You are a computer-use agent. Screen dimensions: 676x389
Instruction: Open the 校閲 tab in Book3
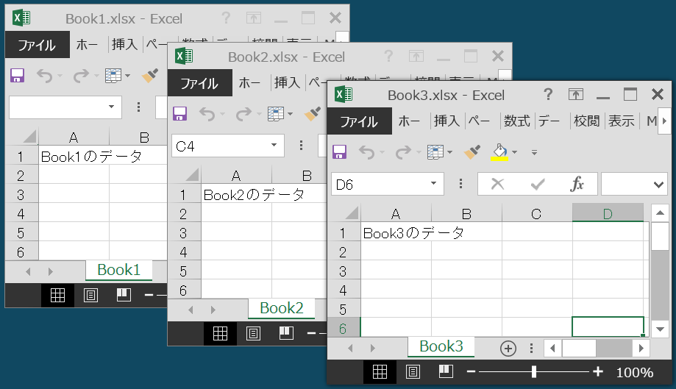587,121
